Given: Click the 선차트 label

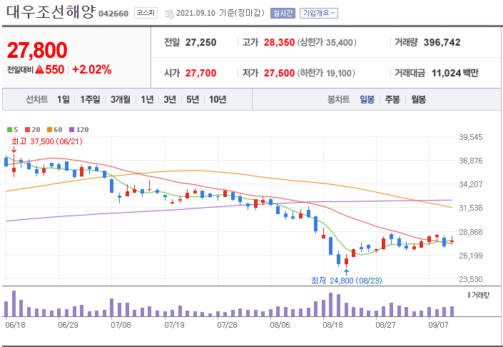Looking at the screenshot, I should 37,99.
